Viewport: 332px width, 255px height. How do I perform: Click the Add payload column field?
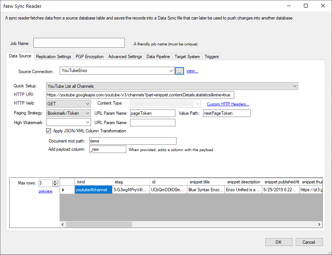pyautogui.click(x=108, y=149)
